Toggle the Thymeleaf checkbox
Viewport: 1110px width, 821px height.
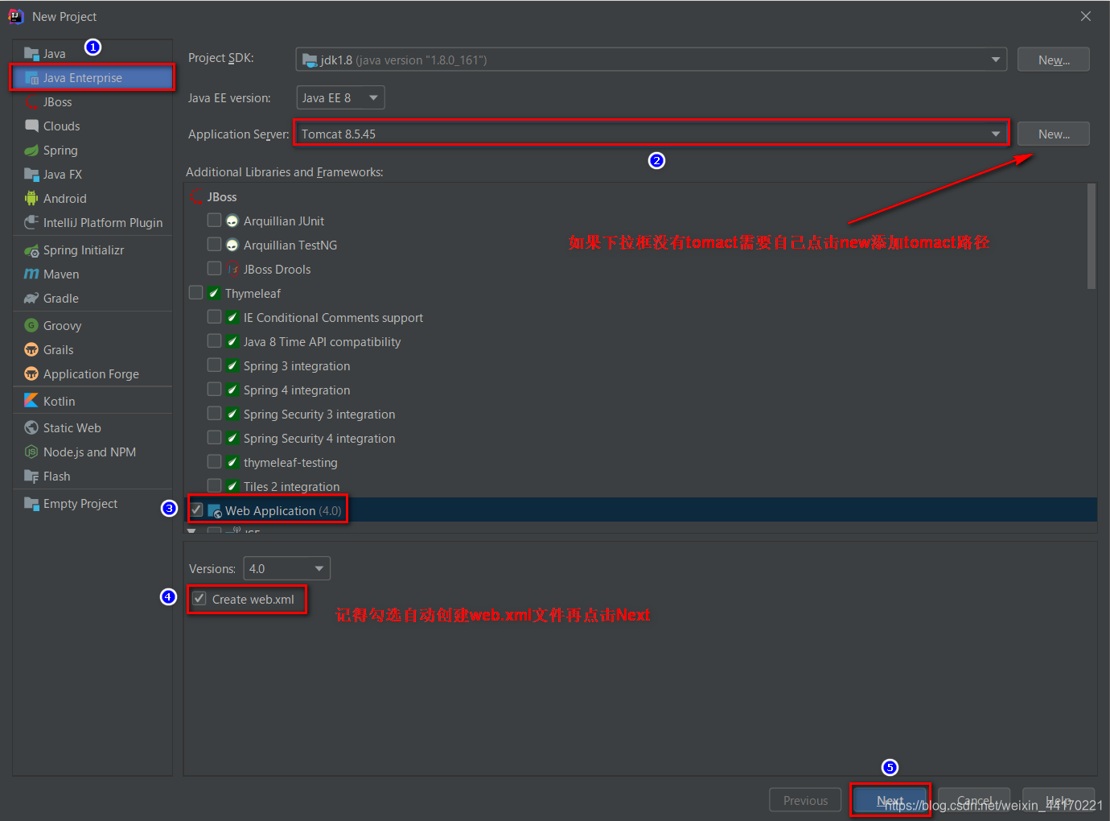click(x=195, y=292)
